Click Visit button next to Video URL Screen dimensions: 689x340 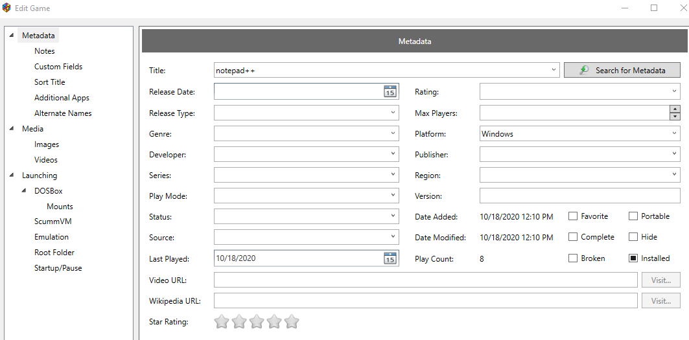pyautogui.click(x=661, y=280)
